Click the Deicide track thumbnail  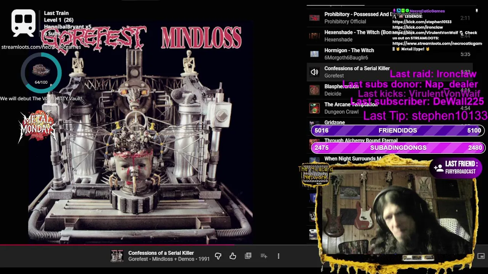[314, 90]
